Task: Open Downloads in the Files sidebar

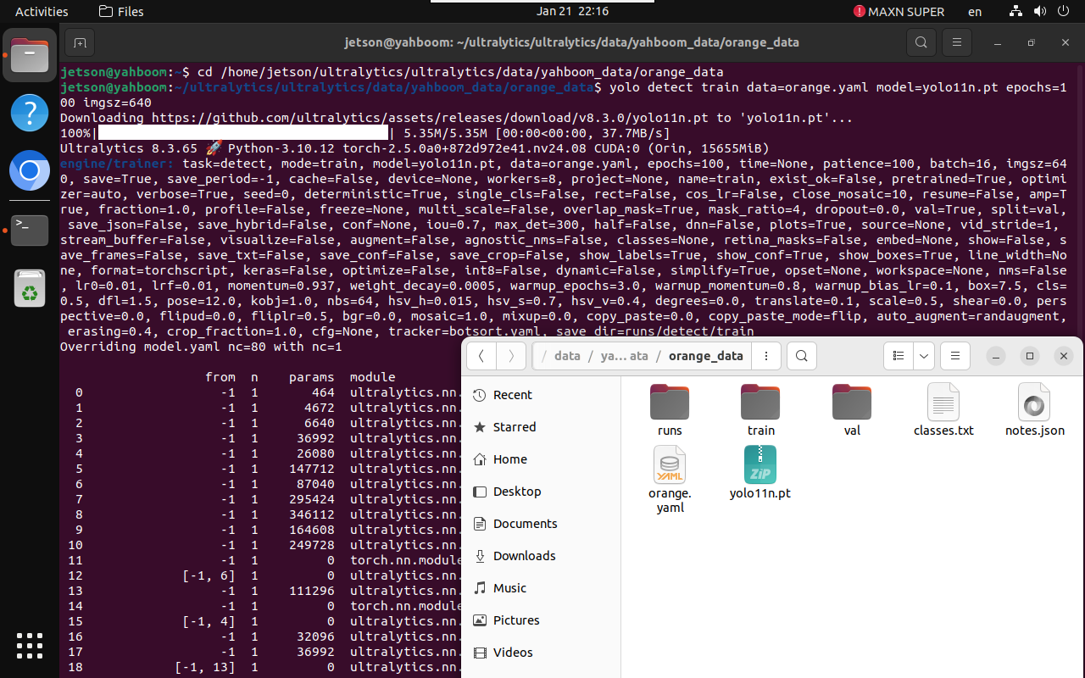Action: (541, 556)
